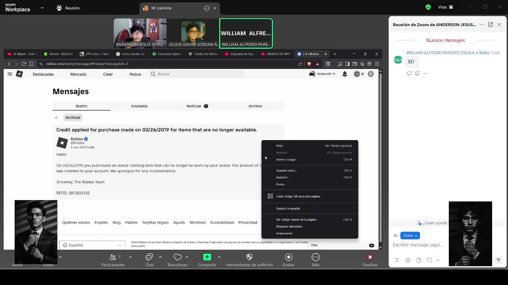The image size is (508, 285).
Task: Click text format icon in chat composer
Action: click(x=397, y=260)
